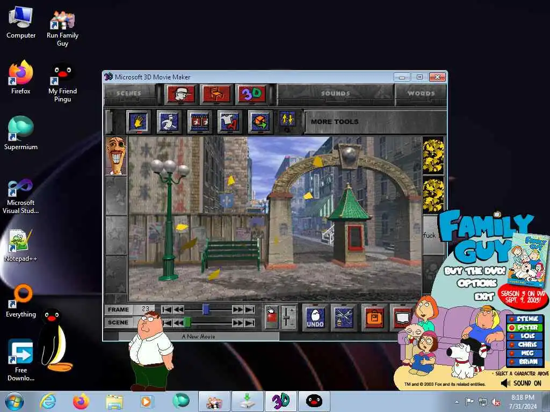Click the blue frame slider handle
This screenshot has width=550, height=412.
tap(206, 310)
